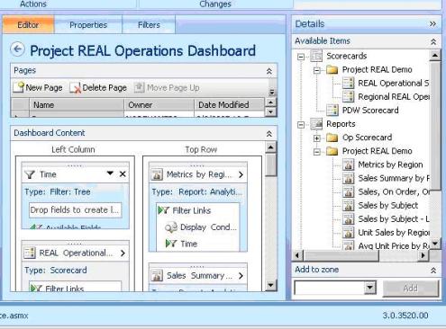Collapse the Dashboard Content section
The width and height of the screenshot is (446, 329).
tap(269, 134)
